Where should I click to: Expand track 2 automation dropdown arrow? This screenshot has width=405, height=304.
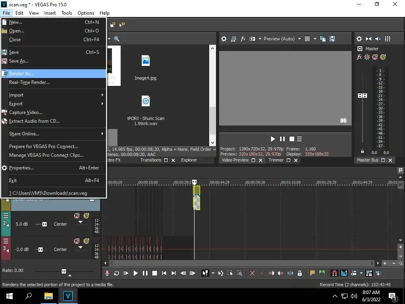pyautogui.click(x=80, y=222)
